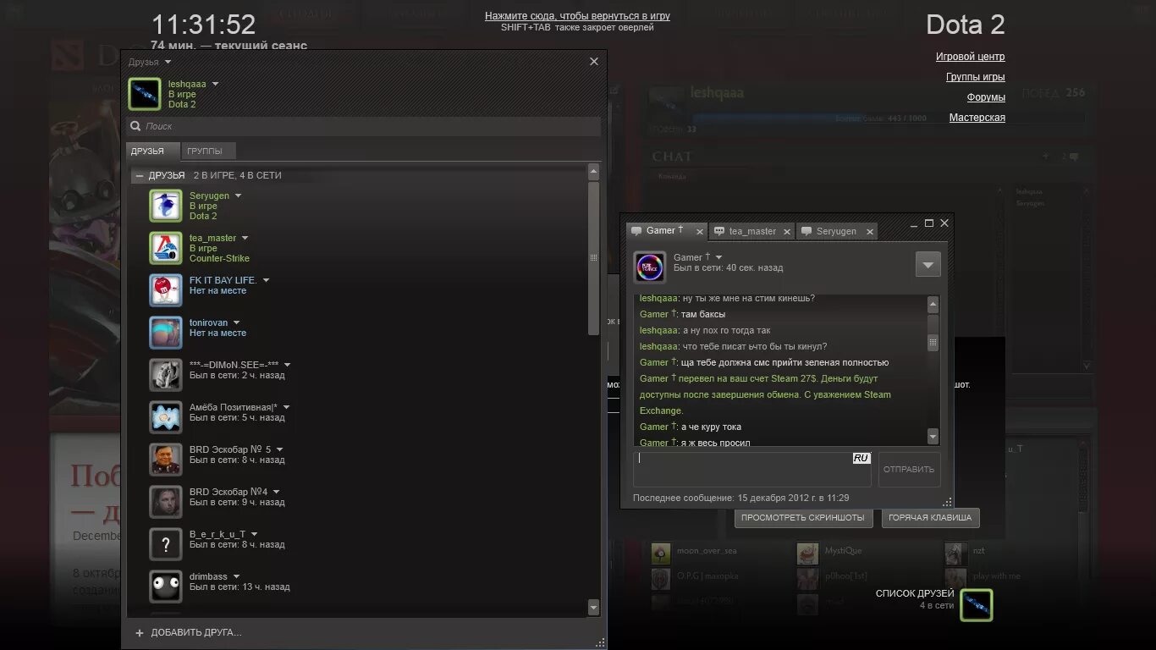Open the Мастерская link

coord(977,118)
